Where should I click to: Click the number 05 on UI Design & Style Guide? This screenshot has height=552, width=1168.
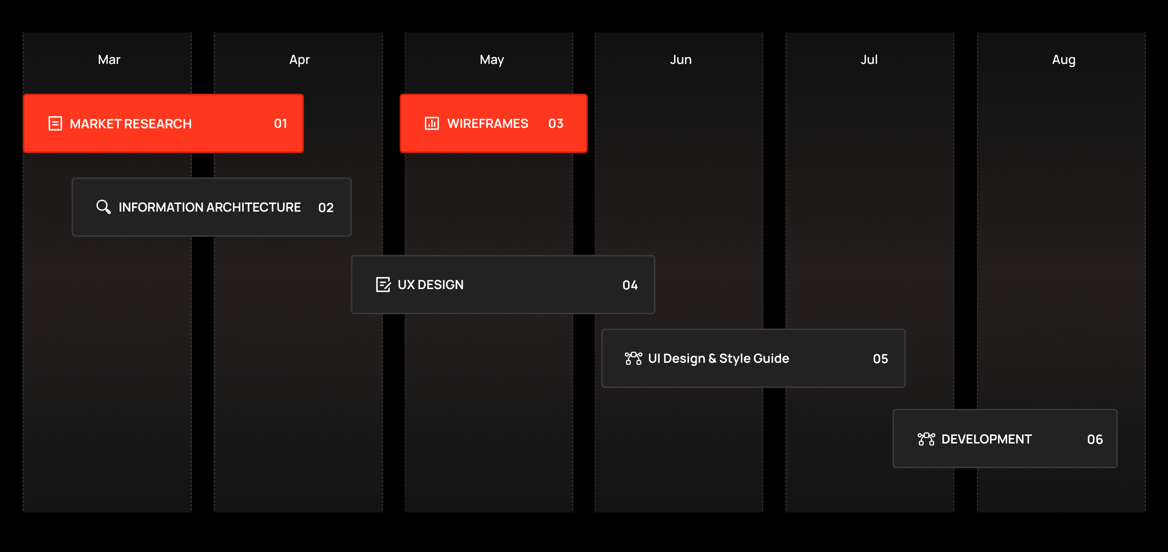tap(881, 358)
